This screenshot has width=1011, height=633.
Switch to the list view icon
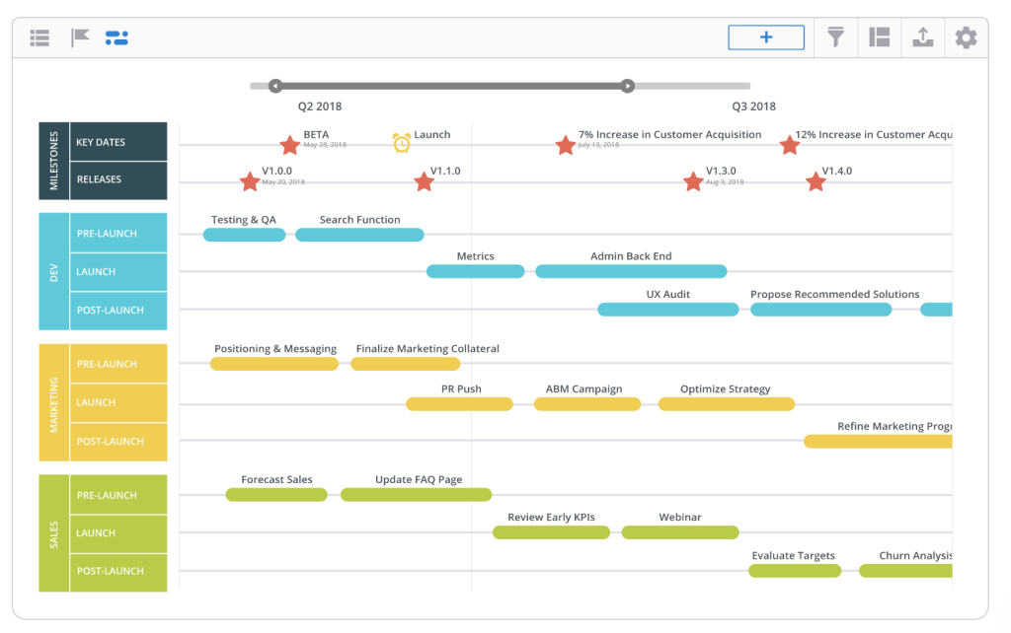39,37
